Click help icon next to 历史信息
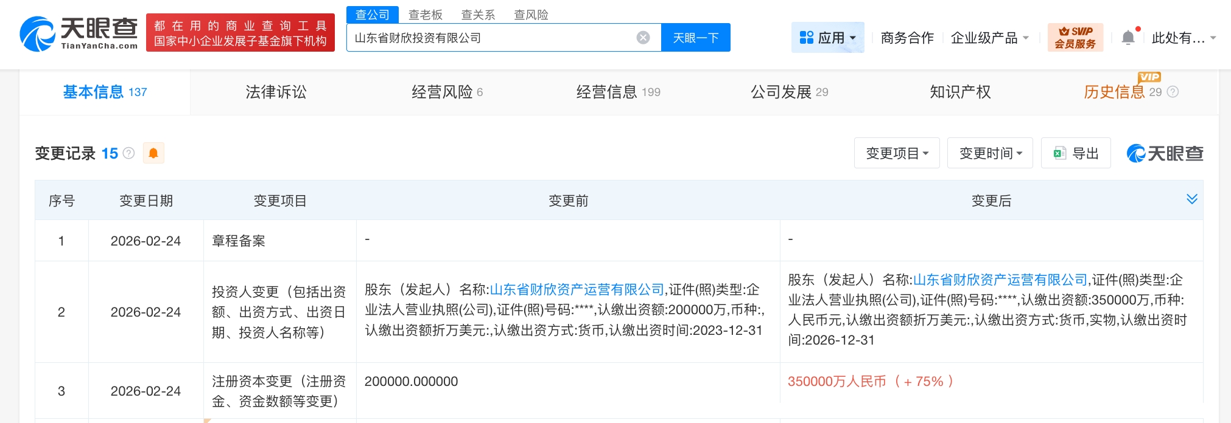The height and width of the screenshot is (423, 1231). click(x=1173, y=92)
